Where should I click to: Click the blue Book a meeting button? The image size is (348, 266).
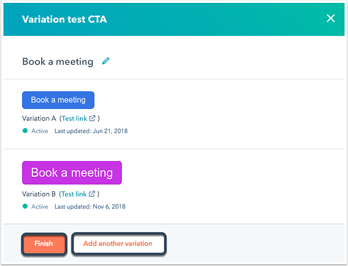(58, 100)
